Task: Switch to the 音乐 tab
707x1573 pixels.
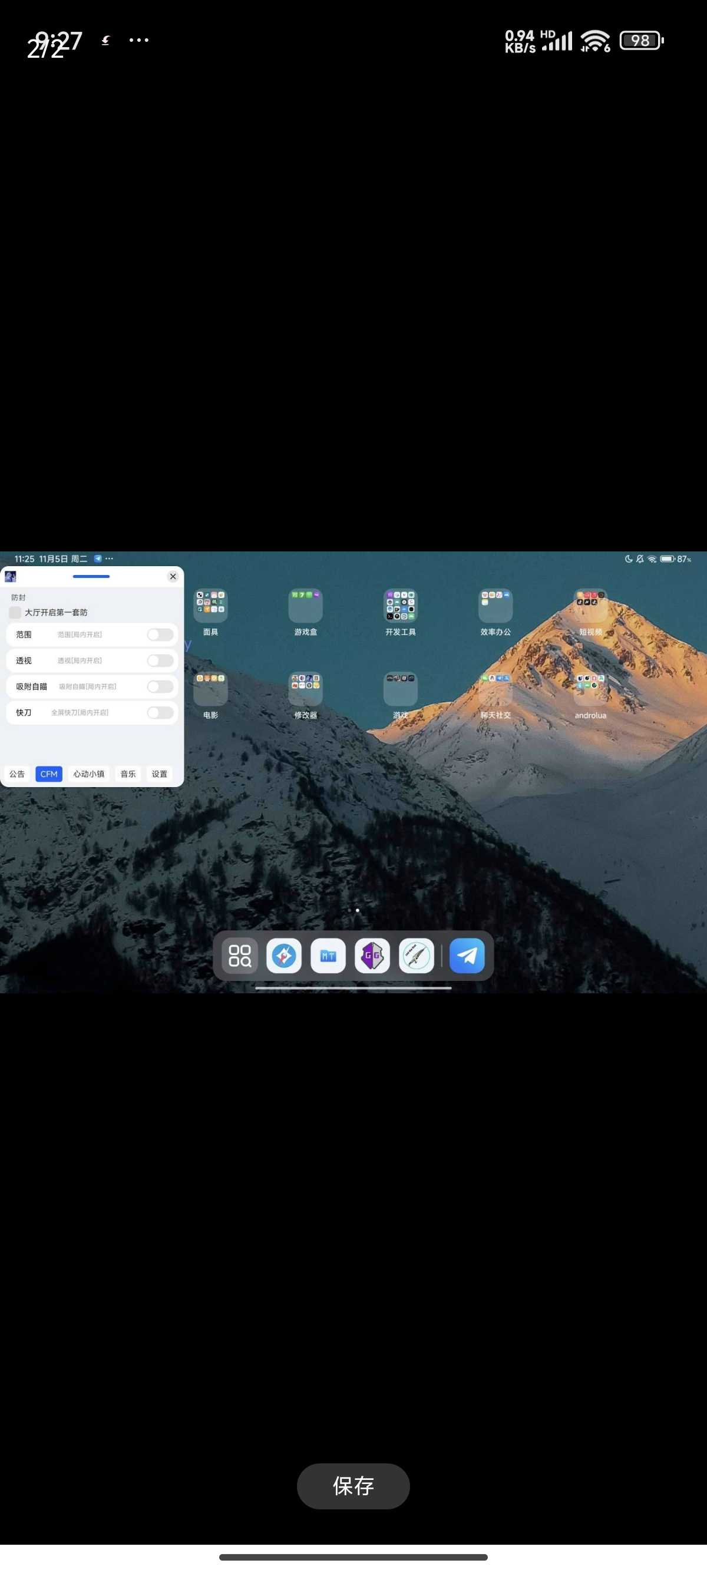Action: (128, 774)
